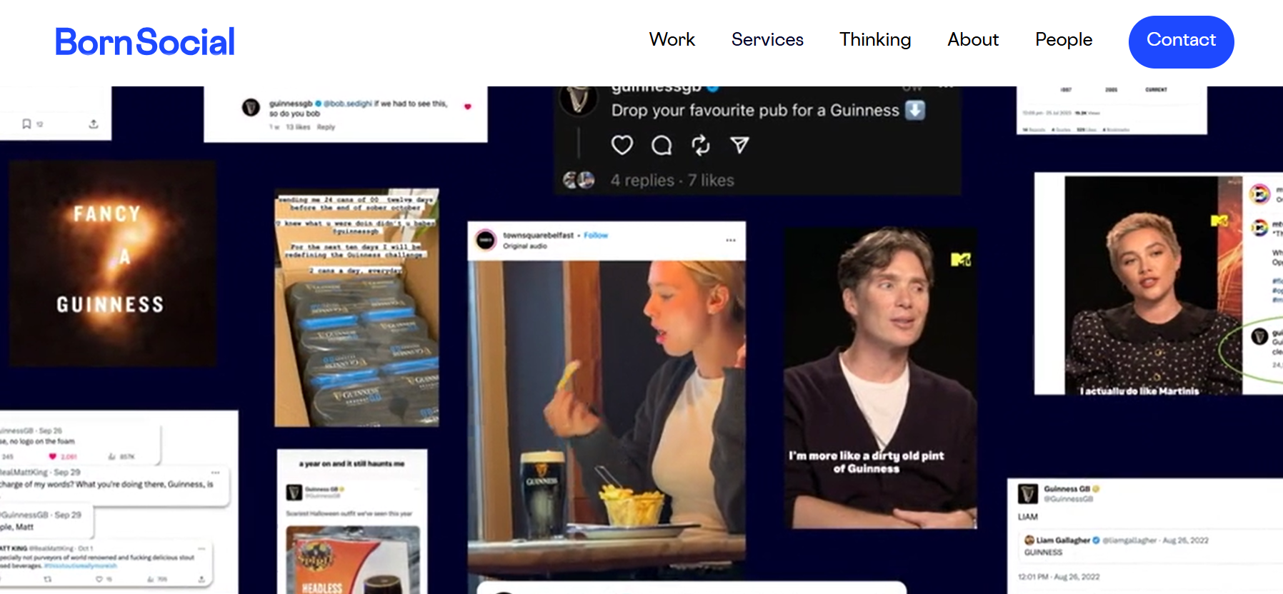
Task: Click the townsquarebelfast profile avatar
Action: [x=486, y=240]
